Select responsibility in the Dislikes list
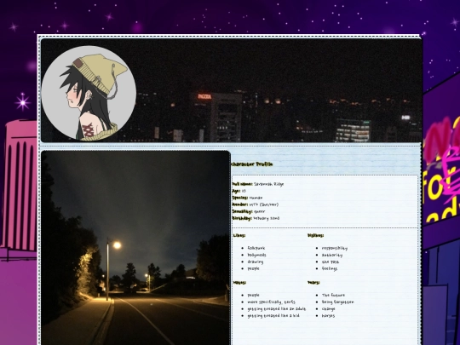The image size is (460, 345). 335,248
